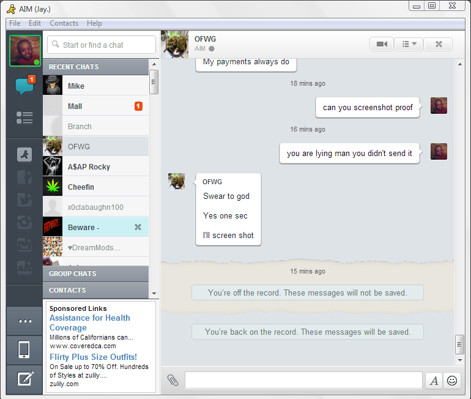The image size is (471, 399).
Task: Open the Branch chat
Action: 96,126
